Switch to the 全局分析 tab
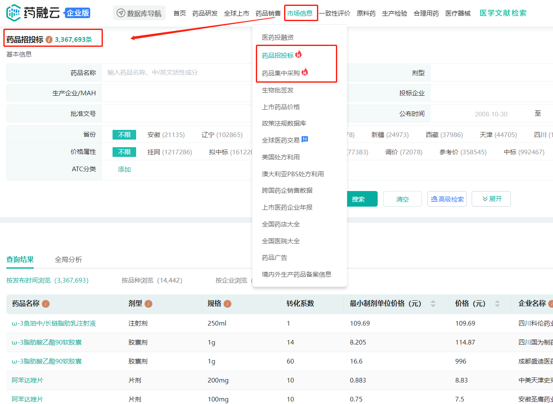Image resolution: width=553 pixels, height=404 pixels. click(x=68, y=260)
